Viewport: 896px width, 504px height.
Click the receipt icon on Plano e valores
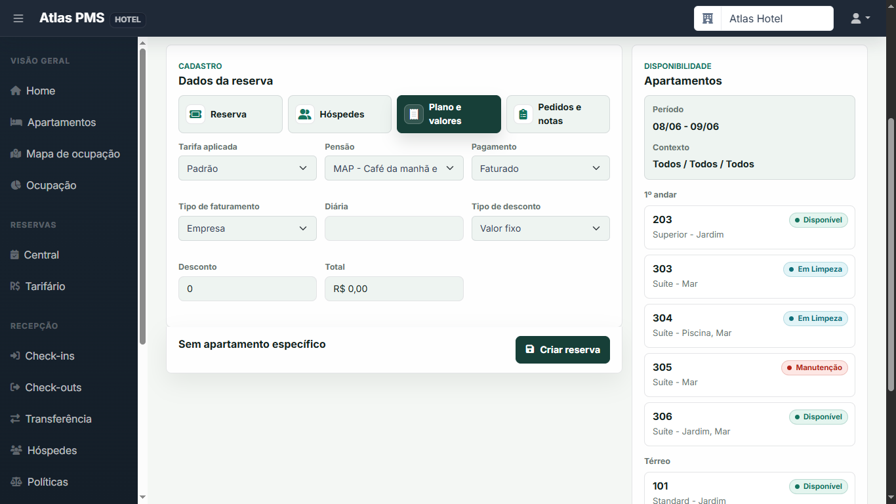(414, 114)
